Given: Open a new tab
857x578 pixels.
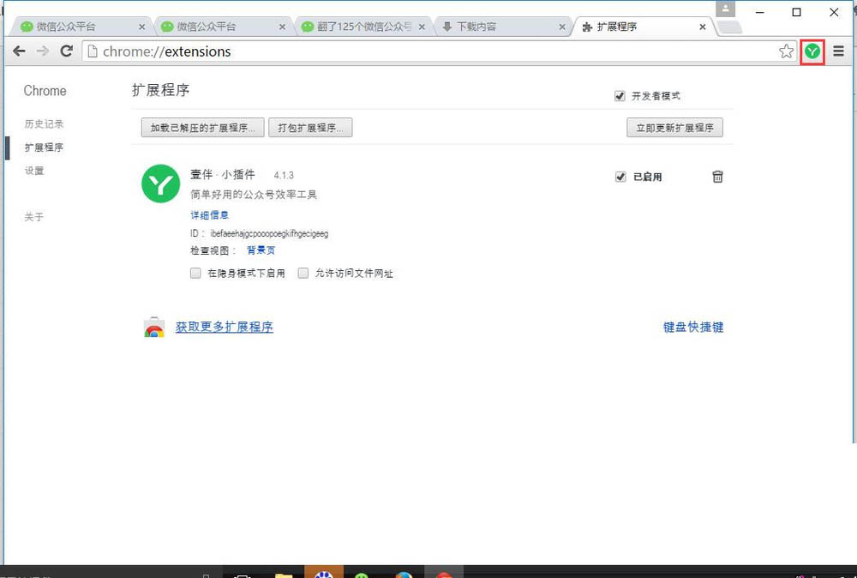Looking at the screenshot, I should (729, 27).
